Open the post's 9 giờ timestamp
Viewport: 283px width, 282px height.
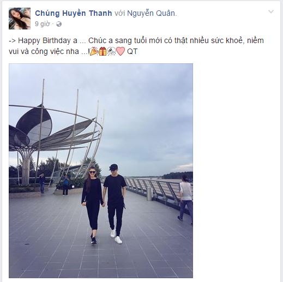point(42,24)
